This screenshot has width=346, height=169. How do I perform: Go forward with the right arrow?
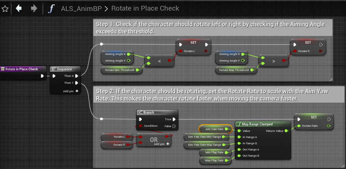[x=34, y=8]
